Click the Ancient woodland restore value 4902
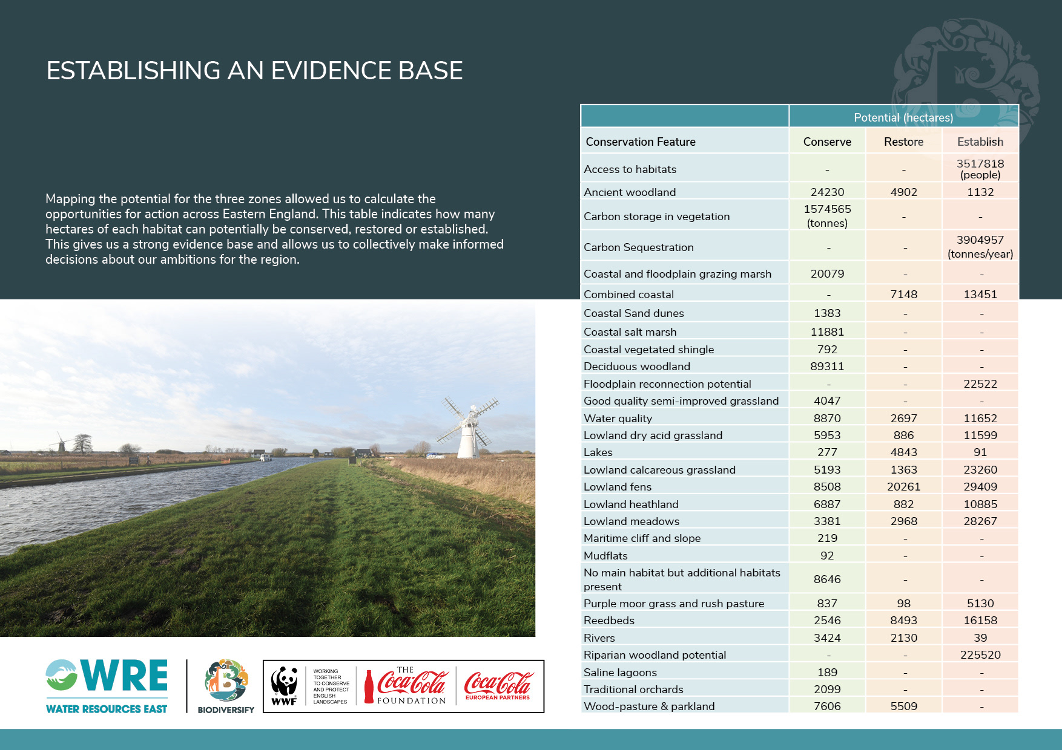Screen dimensions: 1062x750 point(903,192)
